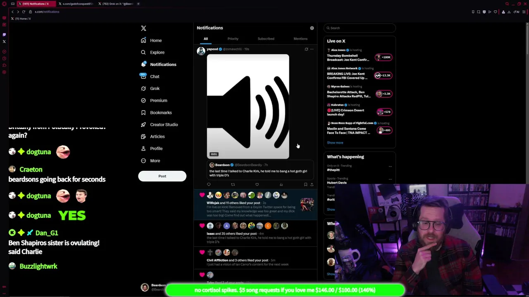This screenshot has height=297, width=529.
Task: Share the yapeod post
Action: point(312,184)
